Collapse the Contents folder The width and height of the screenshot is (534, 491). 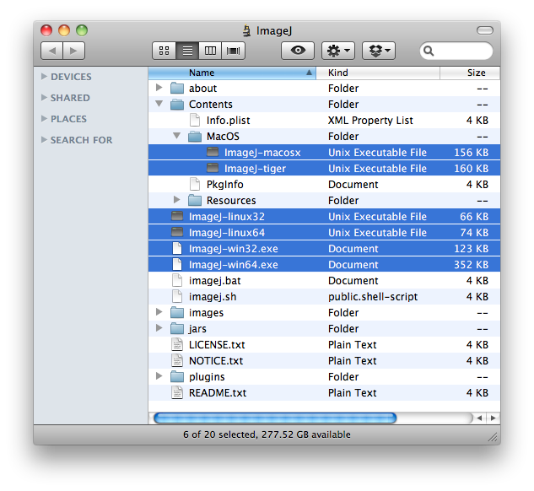(x=159, y=104)
